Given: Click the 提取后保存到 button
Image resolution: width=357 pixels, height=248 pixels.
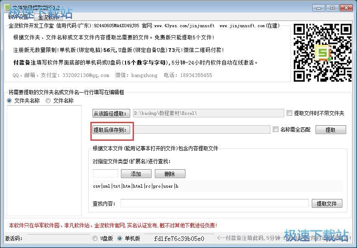Looking at the screenshot, I should [111, 130].
